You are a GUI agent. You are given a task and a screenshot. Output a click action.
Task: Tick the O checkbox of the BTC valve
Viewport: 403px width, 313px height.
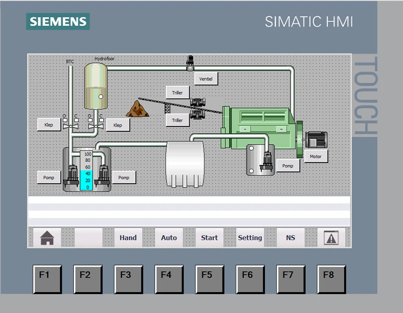point(65,120)
